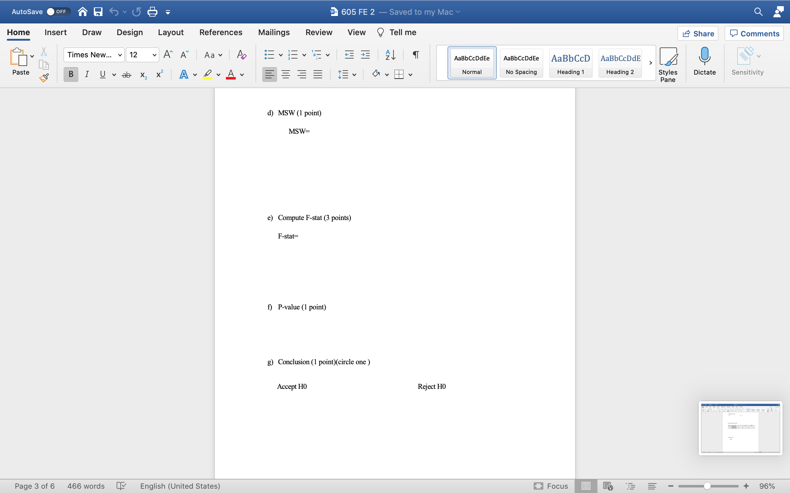Apply superscript formatting
Screen dimensions: 790x493
tap(159, 74)
